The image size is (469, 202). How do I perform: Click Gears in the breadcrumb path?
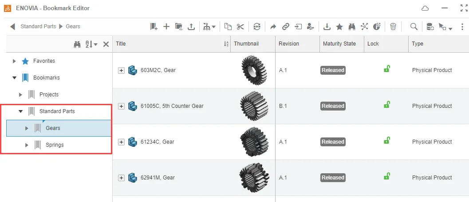[x=73, y=26]
